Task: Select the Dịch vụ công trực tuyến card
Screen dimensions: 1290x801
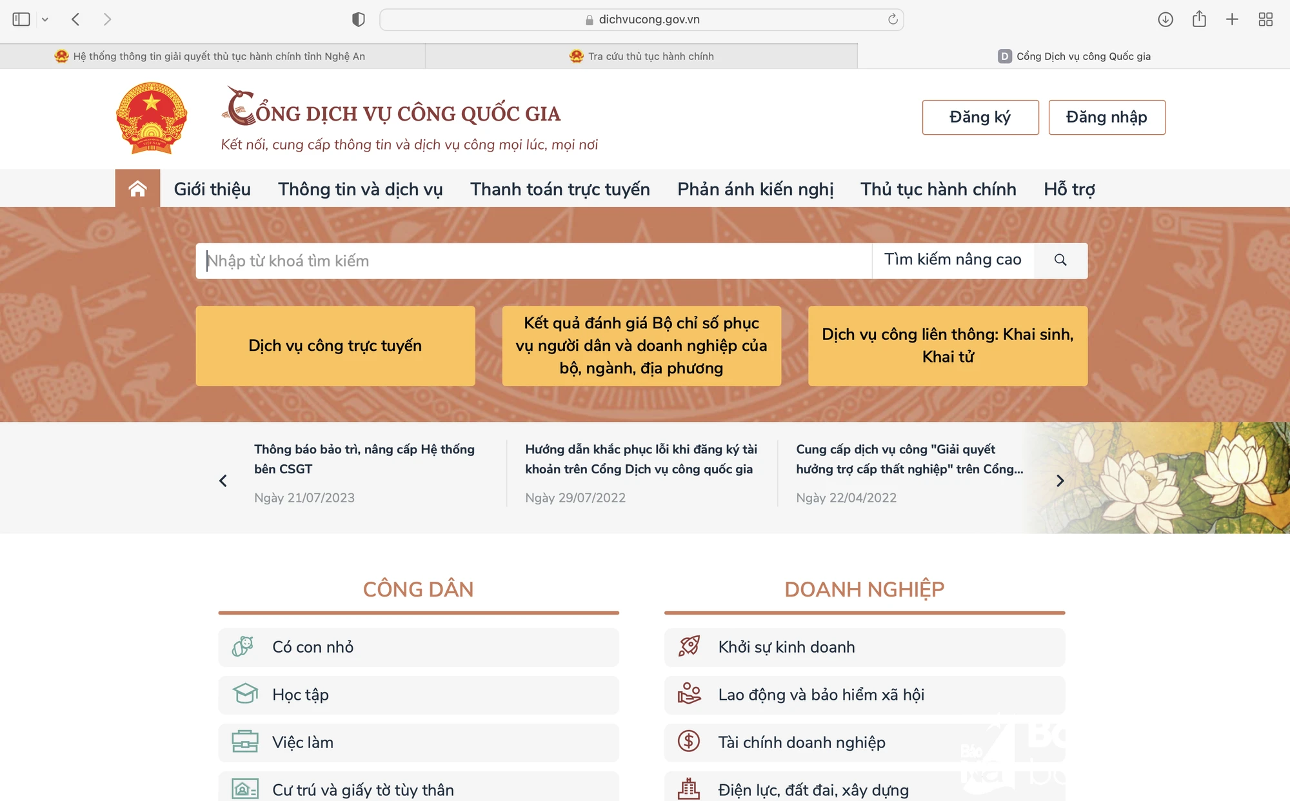Action: coord(334,346)
